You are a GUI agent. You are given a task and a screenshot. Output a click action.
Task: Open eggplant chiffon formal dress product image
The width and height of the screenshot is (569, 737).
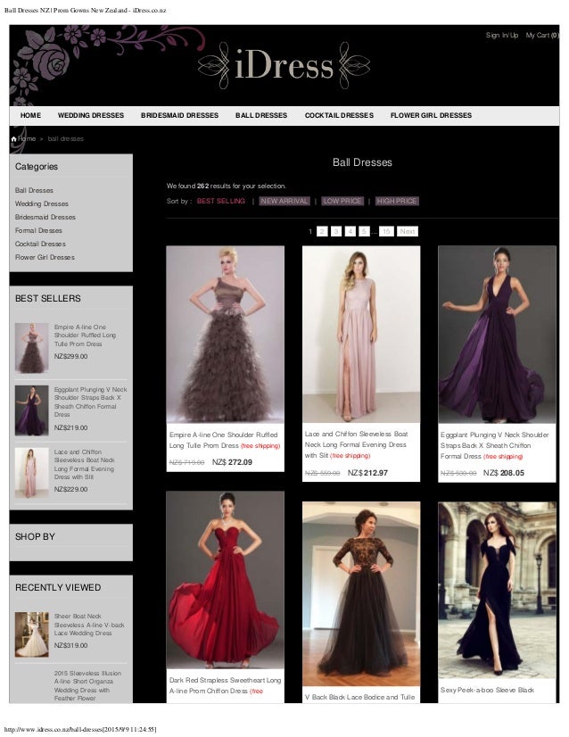pos(497,335)
